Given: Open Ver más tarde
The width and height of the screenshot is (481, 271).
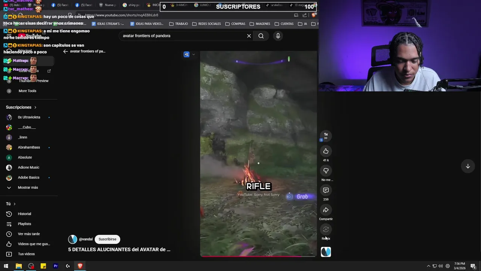Looking at the screenshot, I should tap(29, 234).
